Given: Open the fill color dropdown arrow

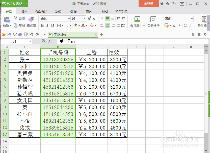Looking at the screenshot, I should pos(79,25).
